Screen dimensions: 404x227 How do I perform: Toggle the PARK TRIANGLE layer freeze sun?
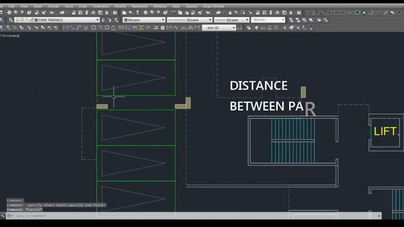(x=22, y=20)
